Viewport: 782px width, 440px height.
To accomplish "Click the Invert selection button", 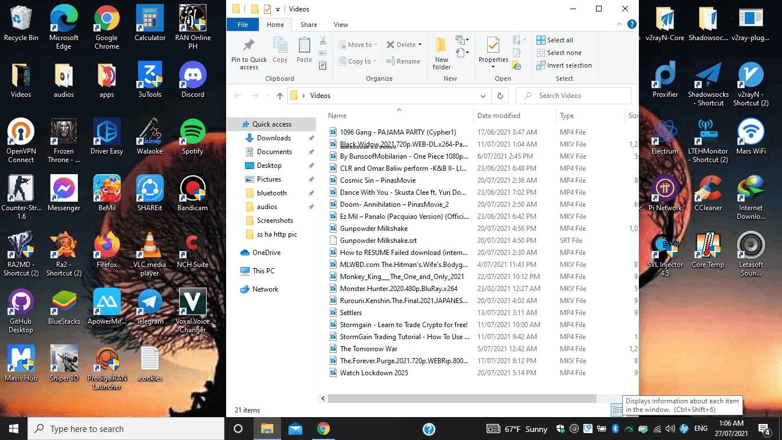I will click(x=564, y=65).
